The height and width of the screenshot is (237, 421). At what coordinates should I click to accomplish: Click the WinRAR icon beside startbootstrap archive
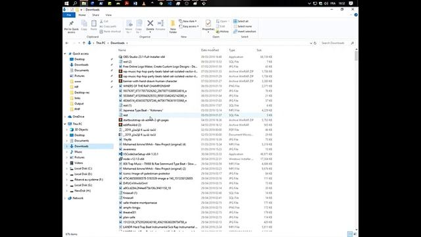(120, 120)
